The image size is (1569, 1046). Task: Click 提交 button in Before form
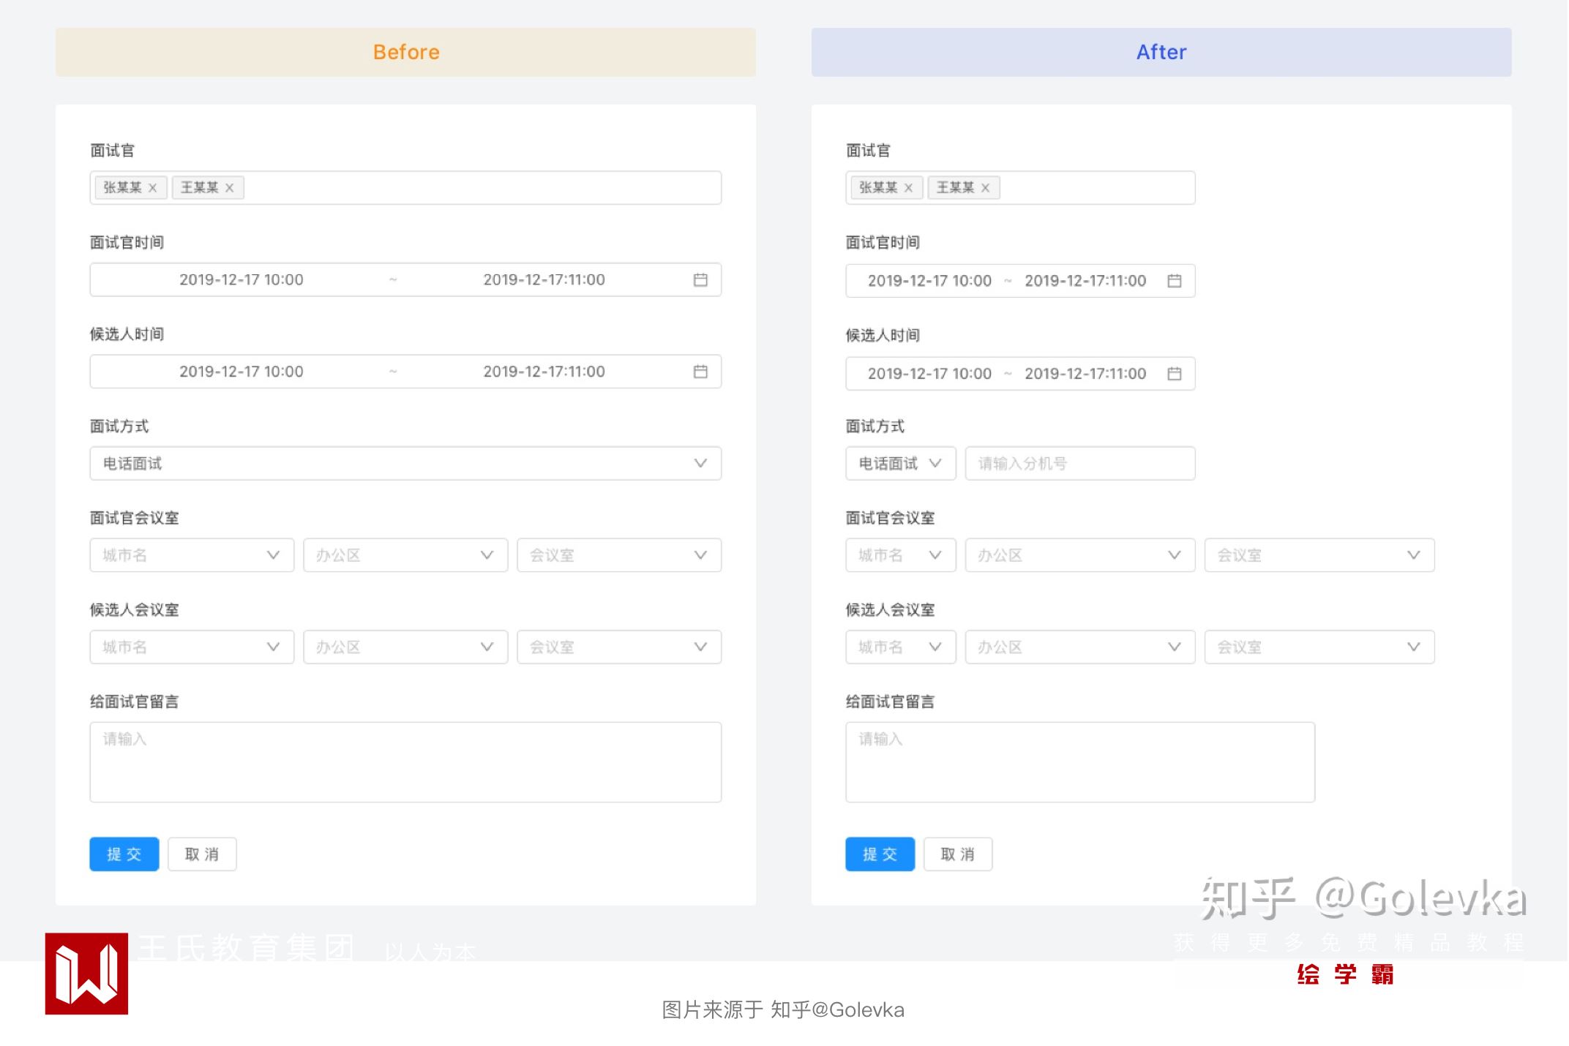click(x=124, y=854)
